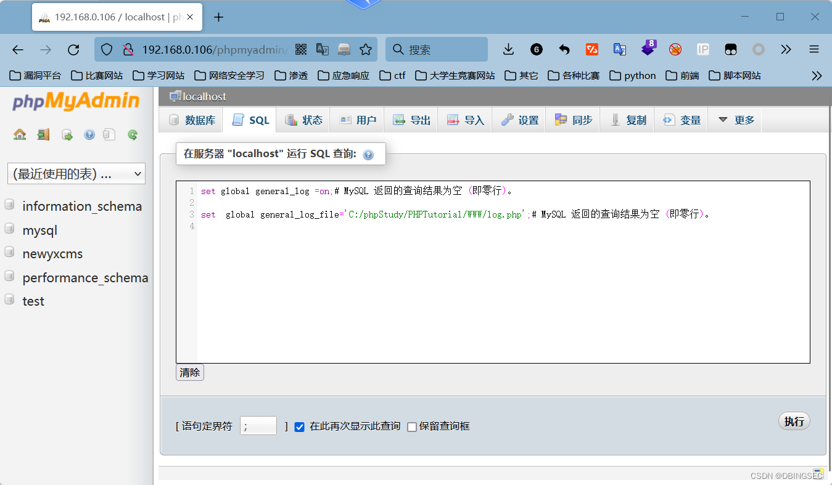Click the mysql database icon
This screenshot has width=832, height=485.
click(9, 229)
